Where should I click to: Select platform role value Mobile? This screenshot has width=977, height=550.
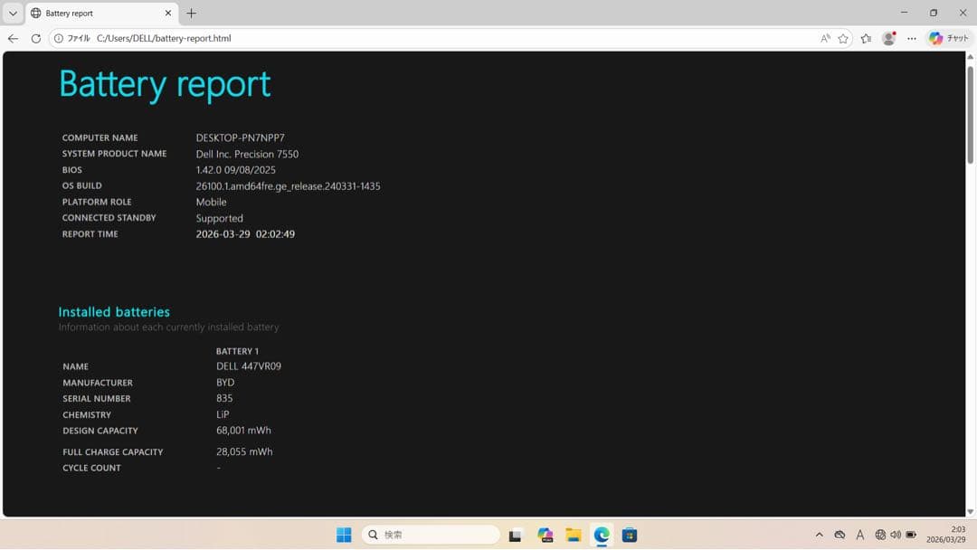pyautogui.click(x=211, y=202)
